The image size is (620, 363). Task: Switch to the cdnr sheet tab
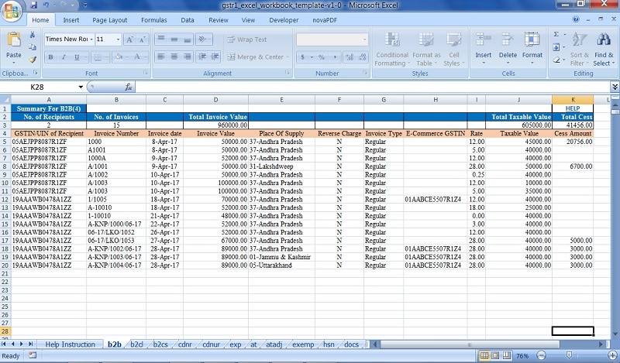[184, 344]
